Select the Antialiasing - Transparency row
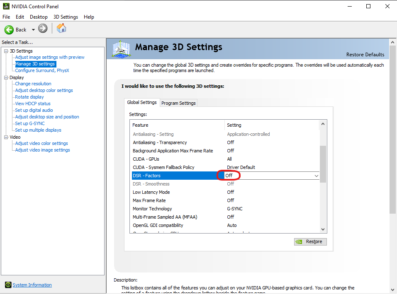Screen dimensions: 397x294 tap(225, 142)
